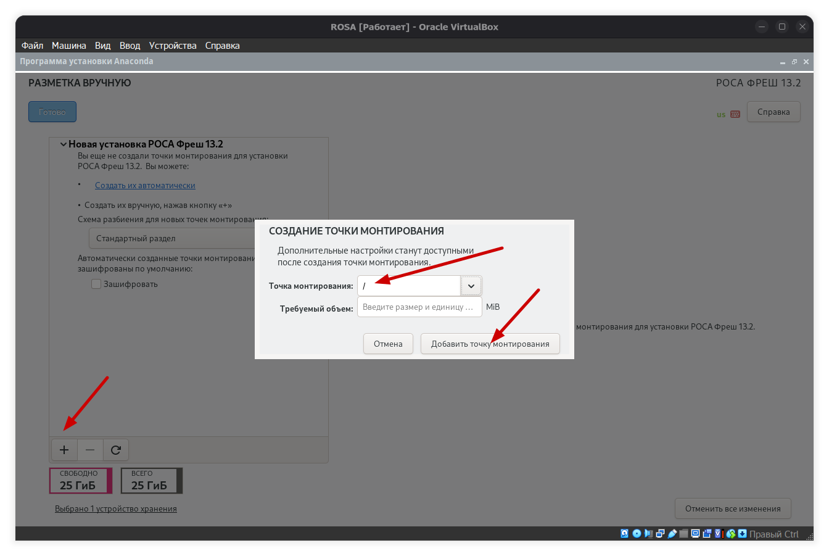Click the 'MiB' unit label
829x556 pixels.
pos(493,307)
